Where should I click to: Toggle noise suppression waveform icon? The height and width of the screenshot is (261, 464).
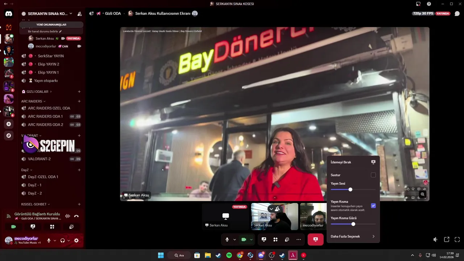pos(67,216)
